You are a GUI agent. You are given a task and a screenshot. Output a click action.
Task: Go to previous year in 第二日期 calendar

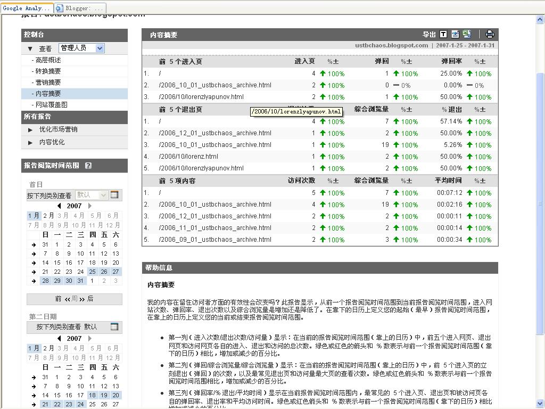click(x=59, y=338)
